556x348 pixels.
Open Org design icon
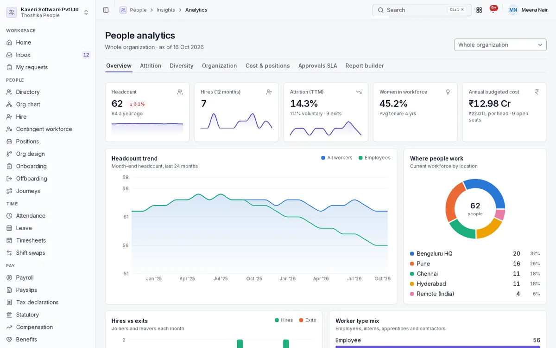coord(9,154)
